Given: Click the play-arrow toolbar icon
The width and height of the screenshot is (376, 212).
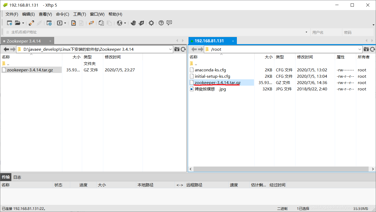Looking at the screenshot, I should click(x=60, y=23).
